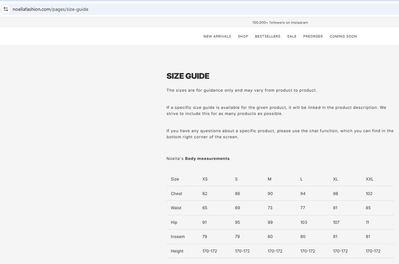Select Chest value 90 for M

[x=270, y=193]
